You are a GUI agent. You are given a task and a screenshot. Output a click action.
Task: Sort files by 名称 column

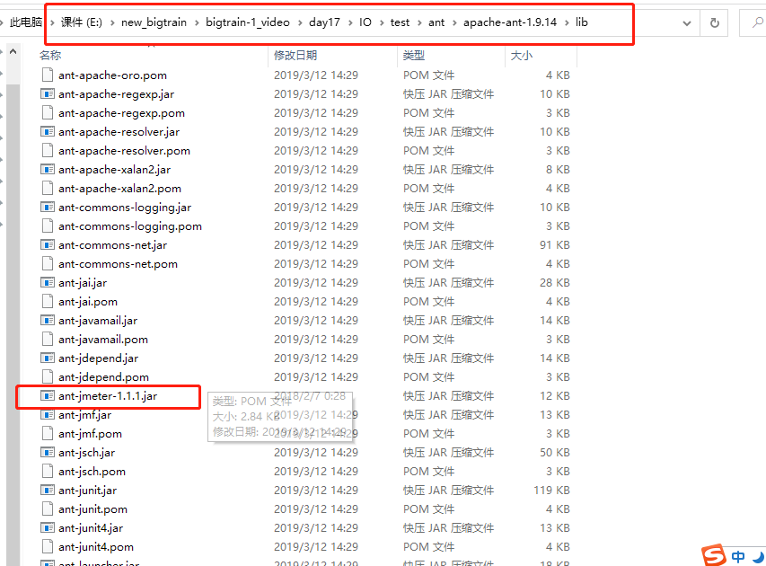(x=49, y=56)
